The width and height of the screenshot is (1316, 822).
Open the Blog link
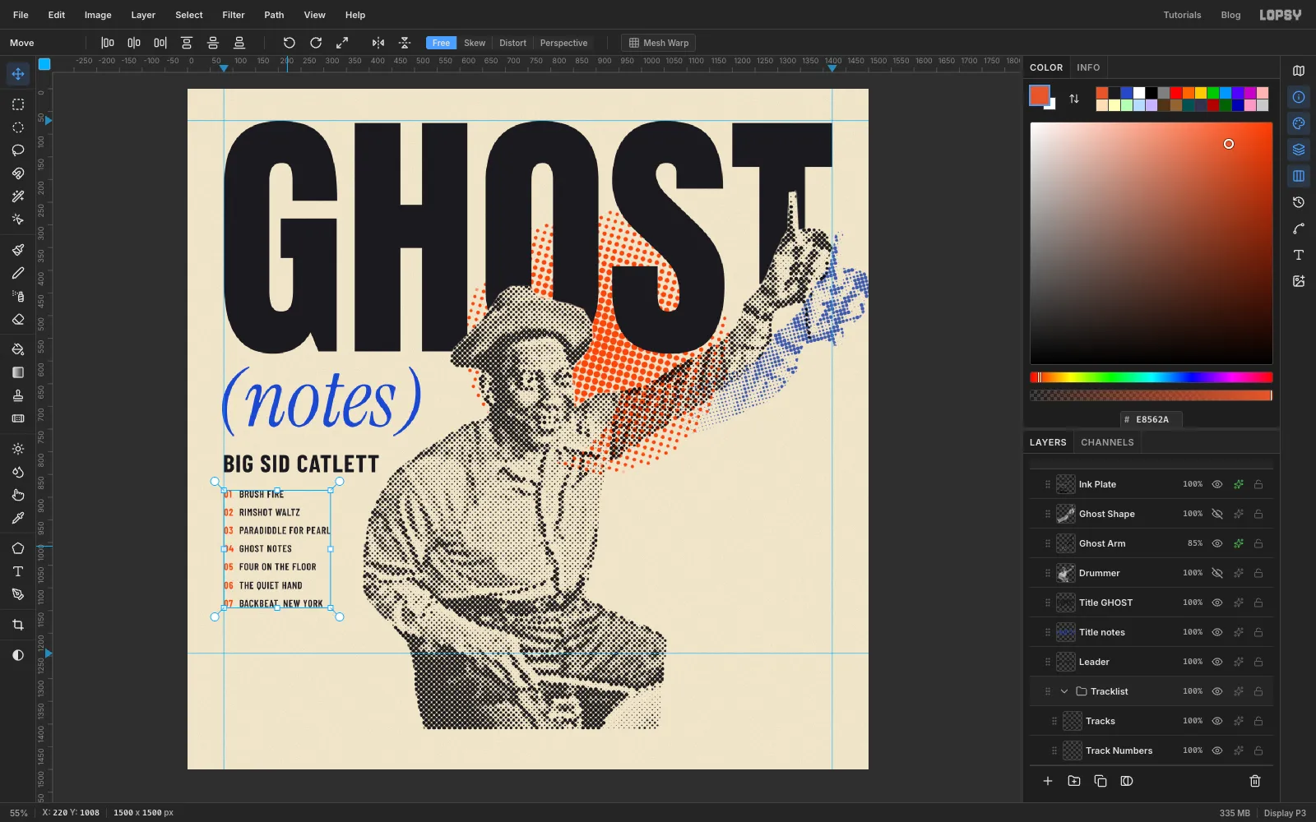click(x=1230, y=15)
